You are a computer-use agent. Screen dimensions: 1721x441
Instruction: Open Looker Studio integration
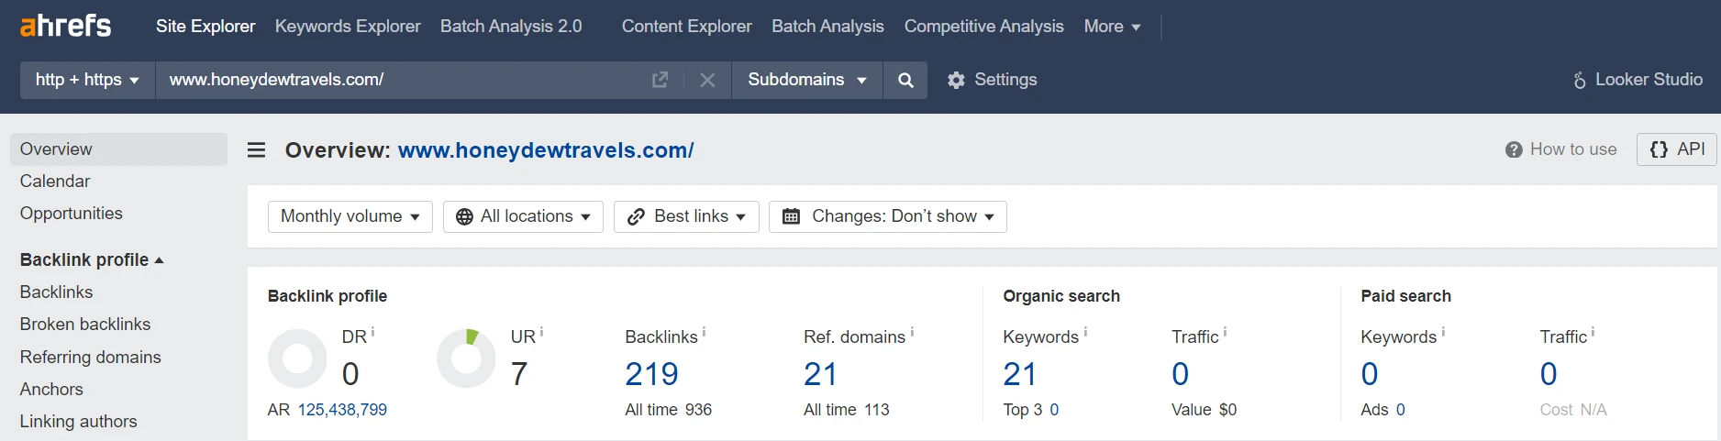click(1638, 80)
